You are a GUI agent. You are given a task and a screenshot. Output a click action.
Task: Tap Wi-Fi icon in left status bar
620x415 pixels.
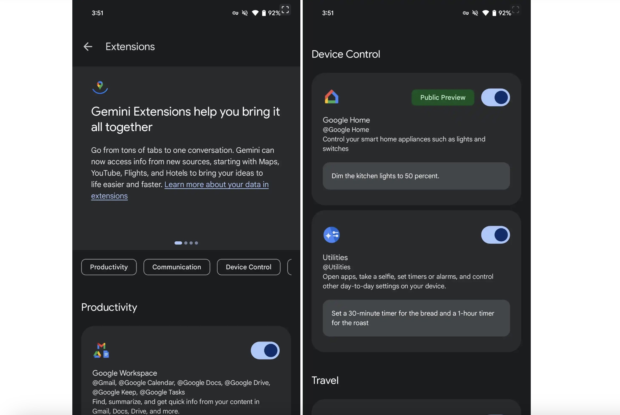255,13
